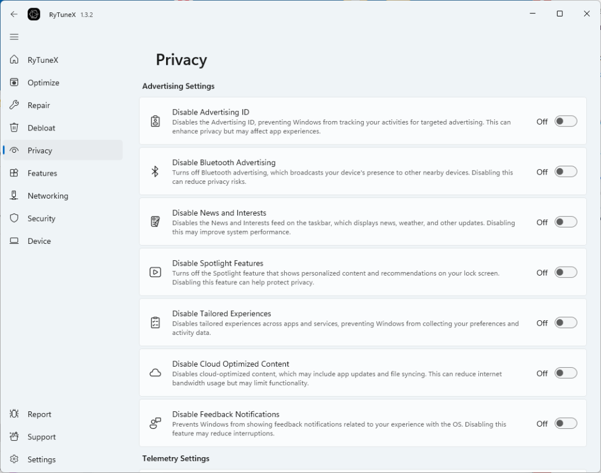Open the Report bug icon
Viewport: 601px width, 473px height.
pos(15,414)
